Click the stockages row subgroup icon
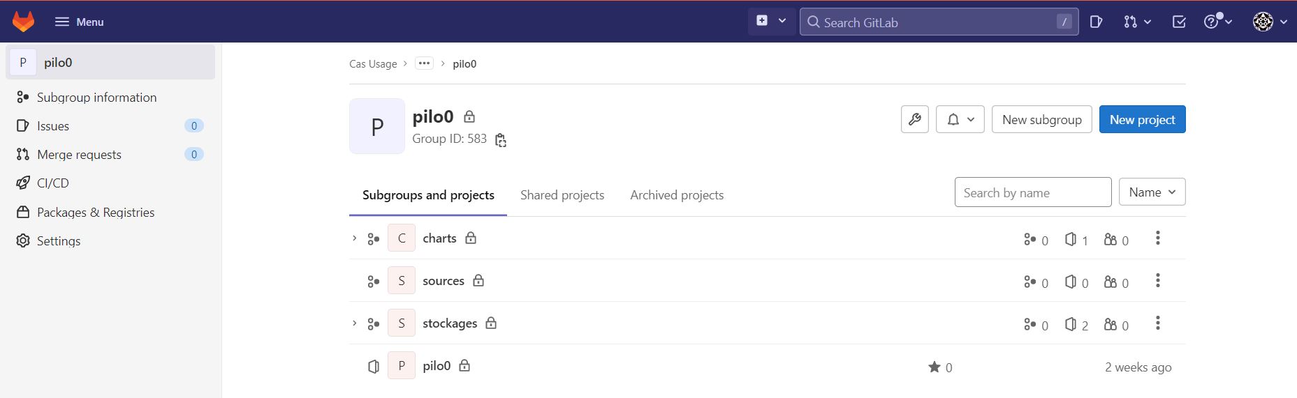The image size is (1297, 398). click(374, 324)
